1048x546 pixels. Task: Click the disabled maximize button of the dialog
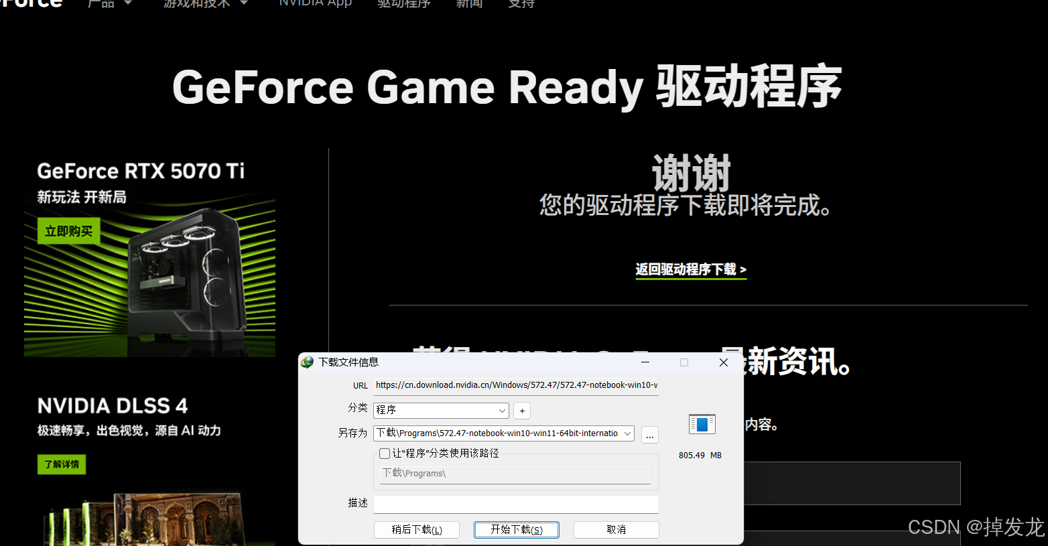(x=684, y=362)
